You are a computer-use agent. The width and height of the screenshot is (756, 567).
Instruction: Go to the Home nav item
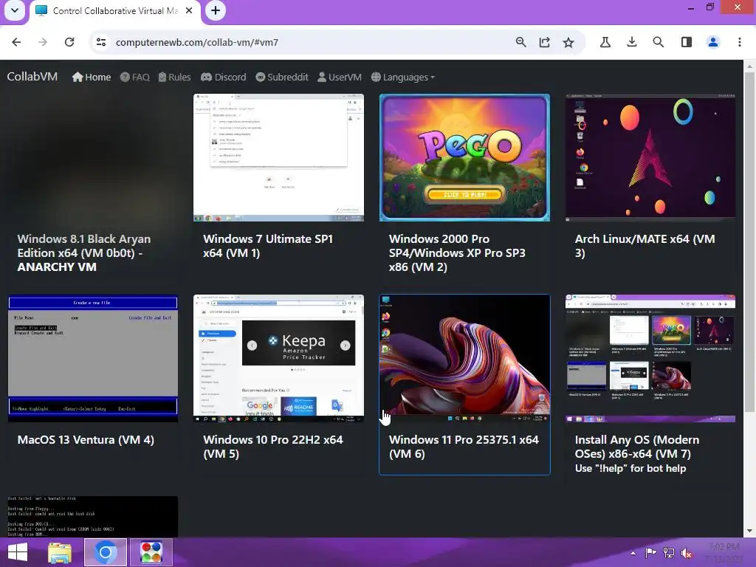pyautogui.click(x=91, y=77)
